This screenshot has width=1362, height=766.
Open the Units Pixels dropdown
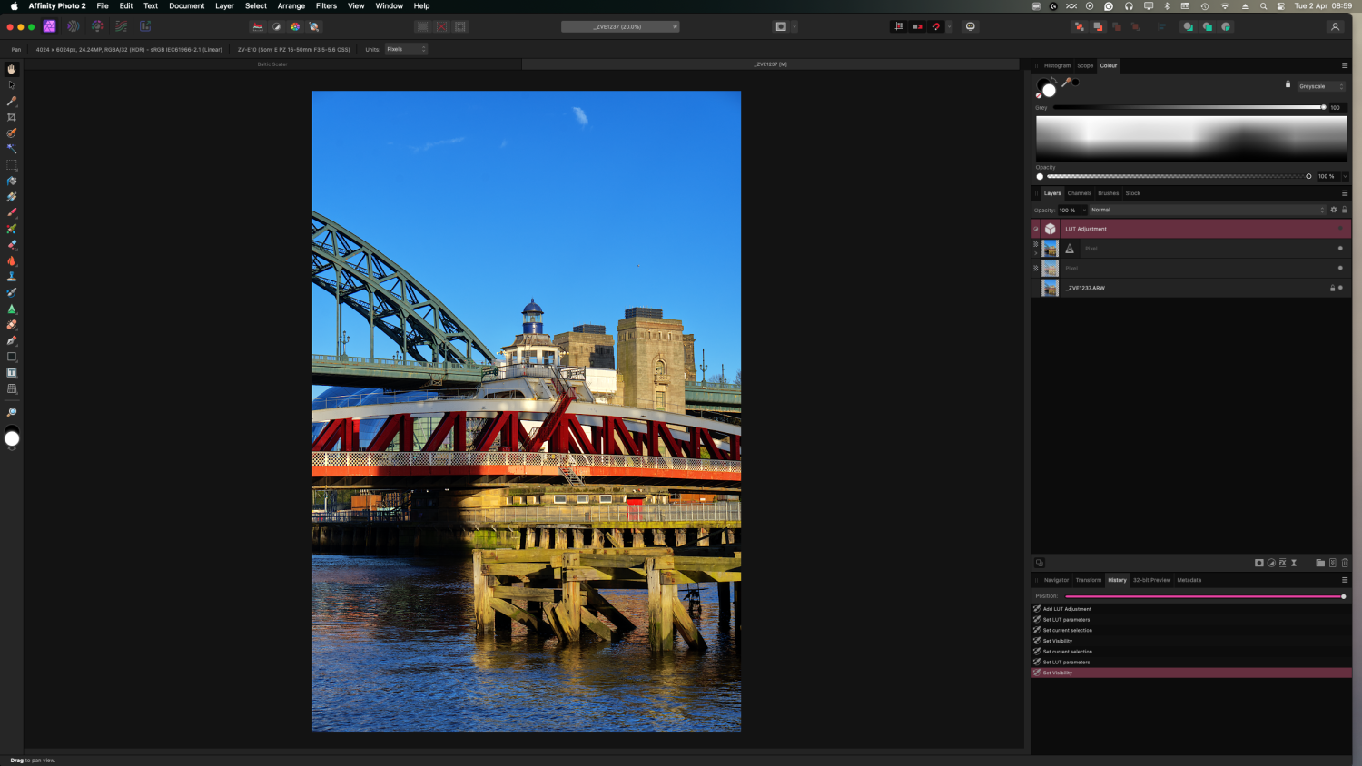tap(406, 49)
